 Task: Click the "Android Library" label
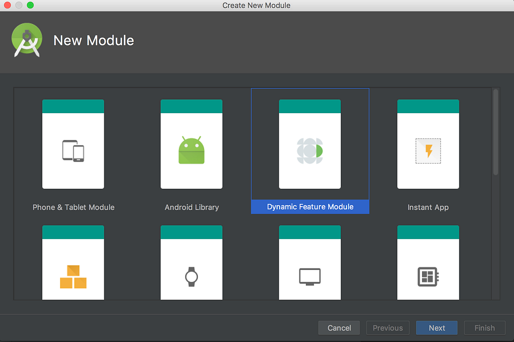pyautogui.click(x=191, y=207)
